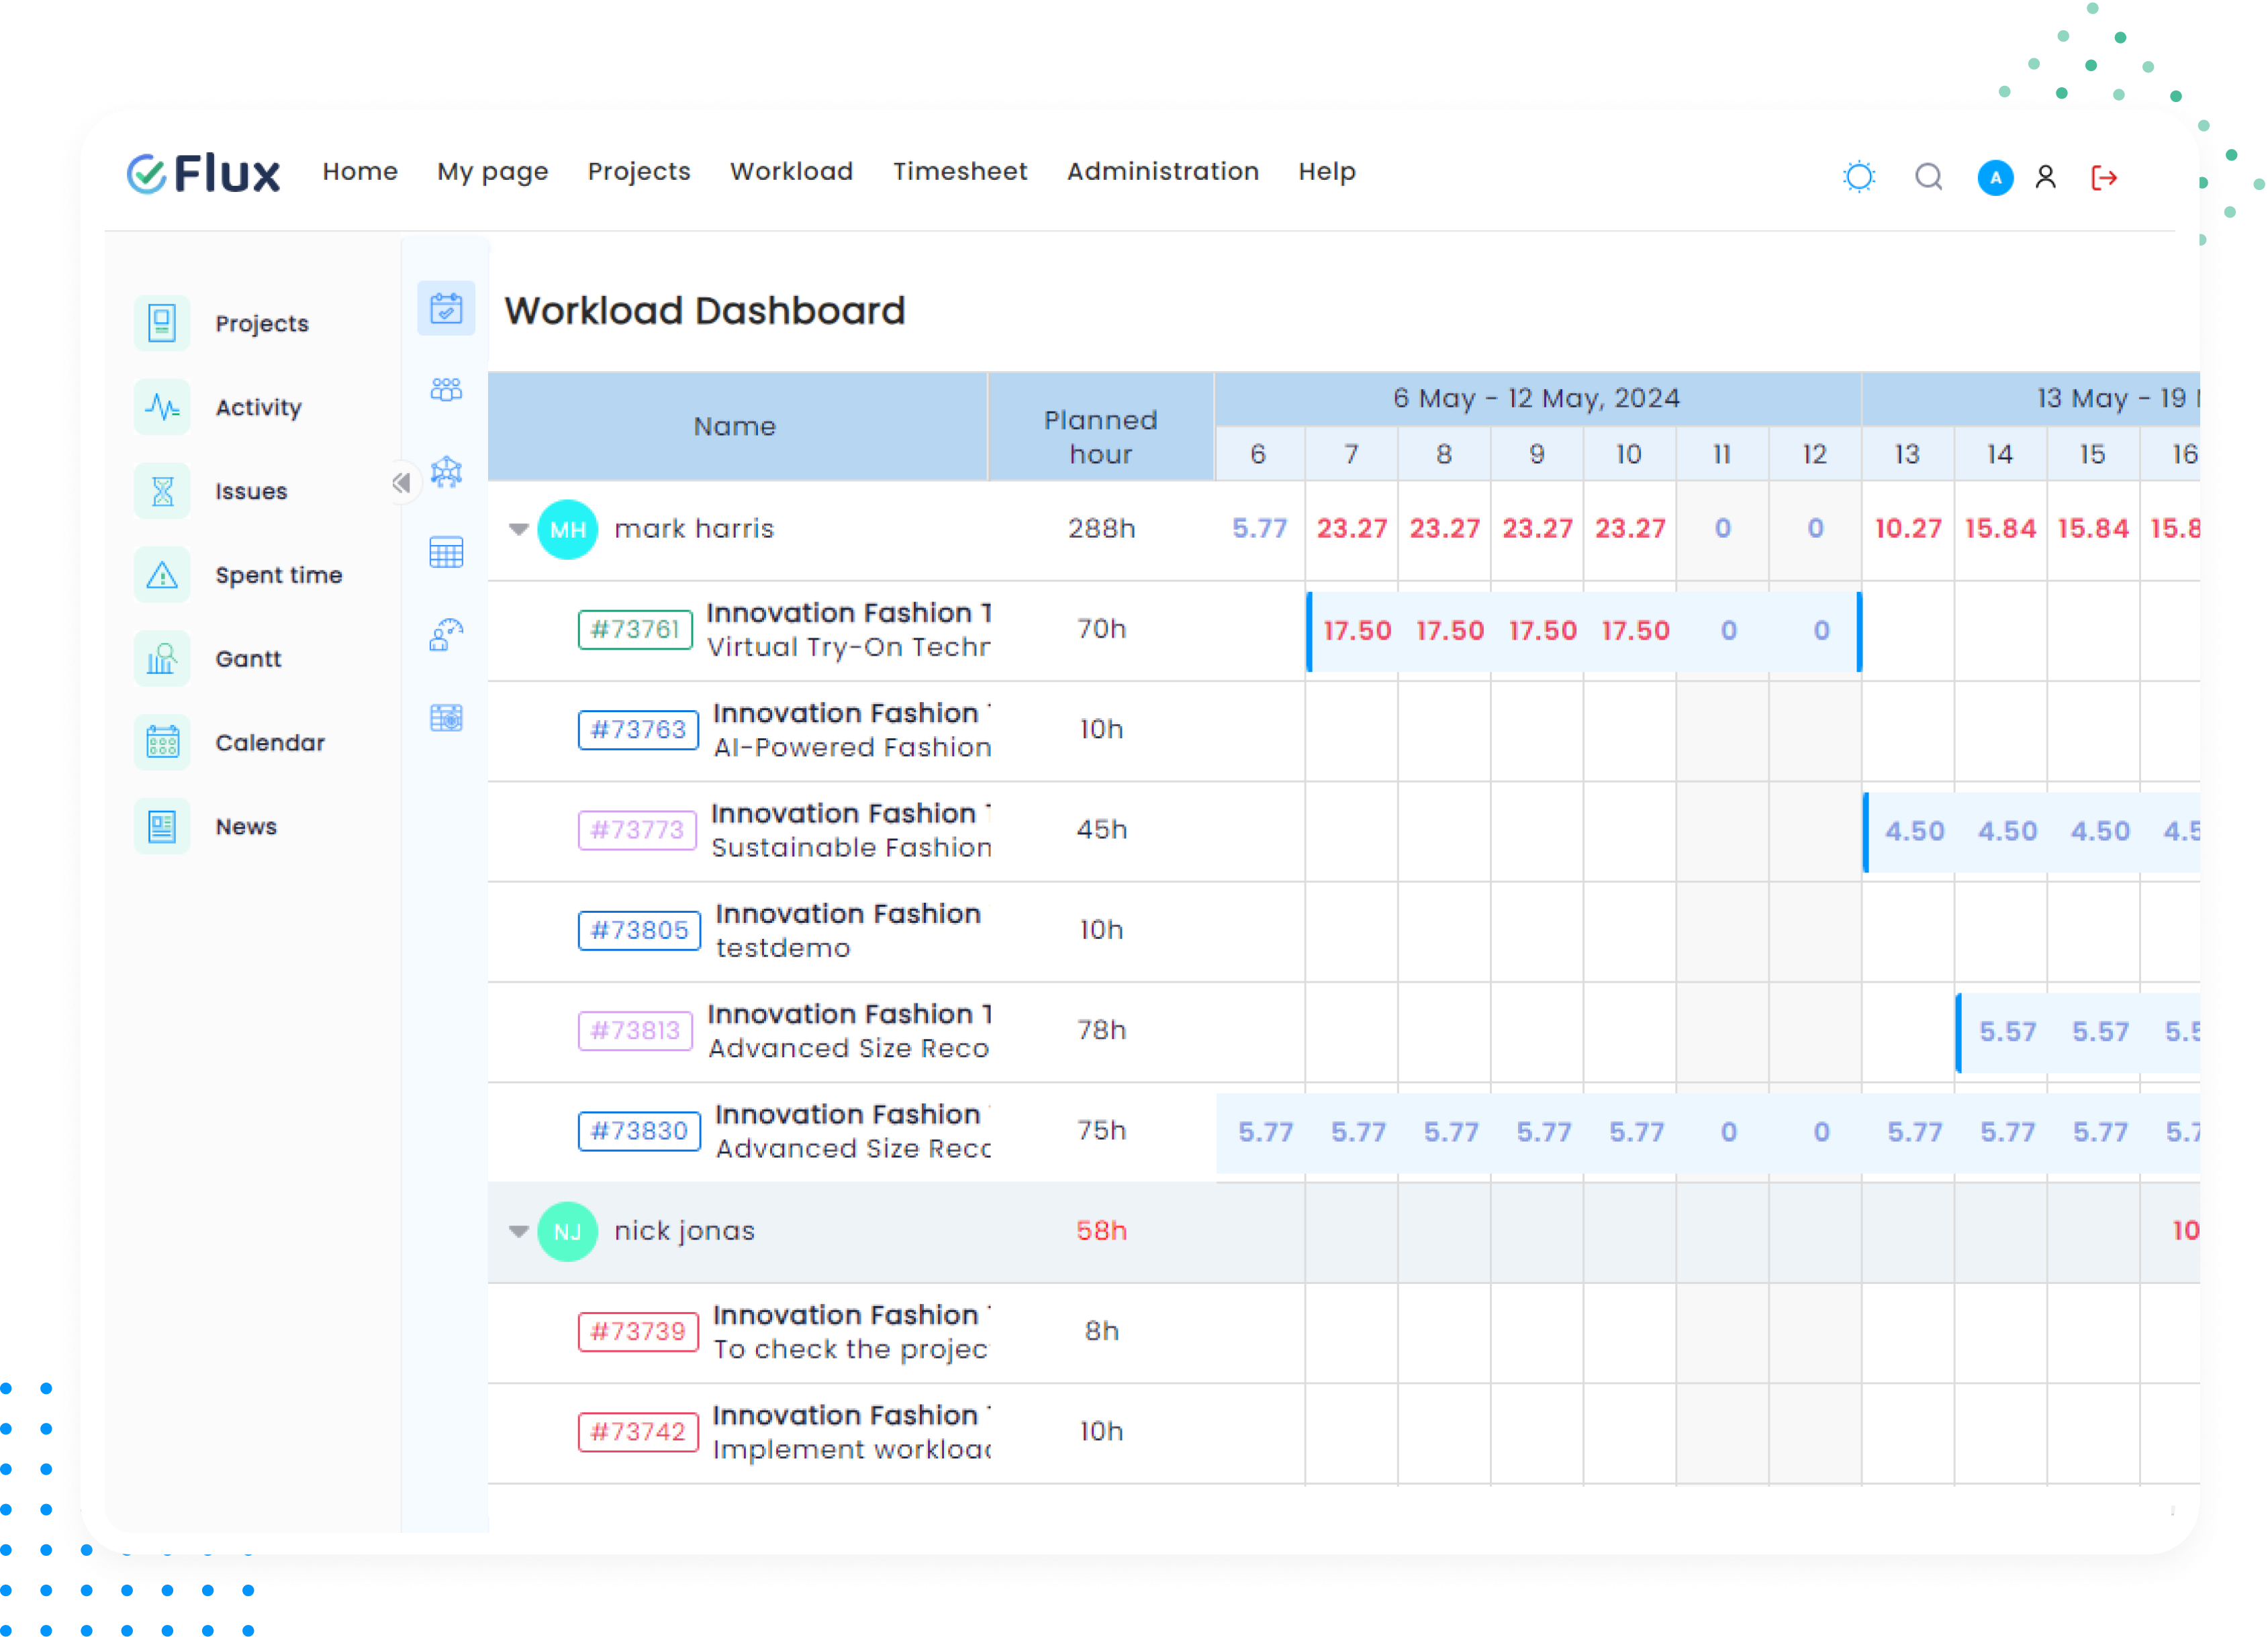Open the table grid icon in the mini sidebar
The image size is (2268, 1637).
tap(446, 552)
